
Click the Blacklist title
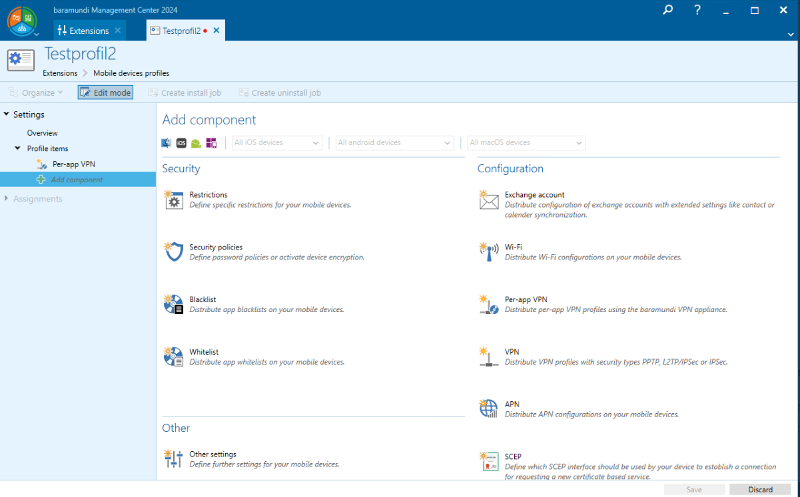click(202, 299)
